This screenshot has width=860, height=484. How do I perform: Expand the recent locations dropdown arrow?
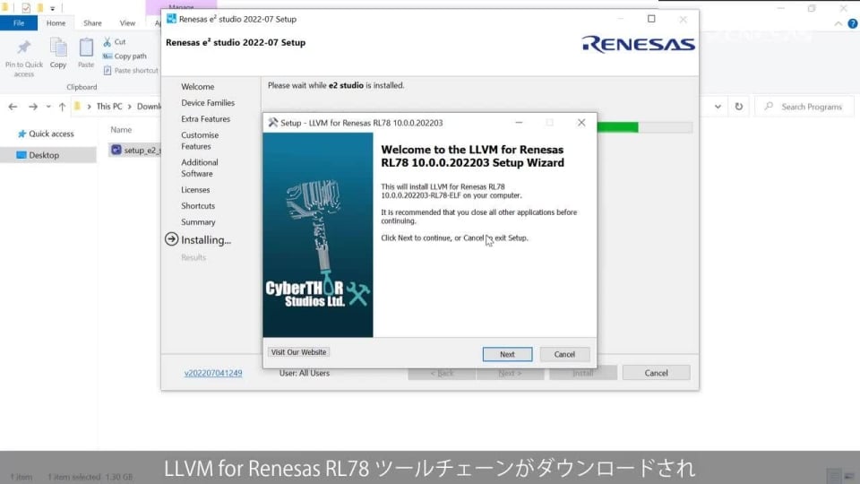48,107
